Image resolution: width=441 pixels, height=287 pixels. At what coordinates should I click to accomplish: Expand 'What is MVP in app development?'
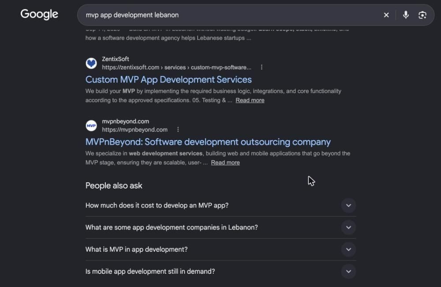pos(220,249)
